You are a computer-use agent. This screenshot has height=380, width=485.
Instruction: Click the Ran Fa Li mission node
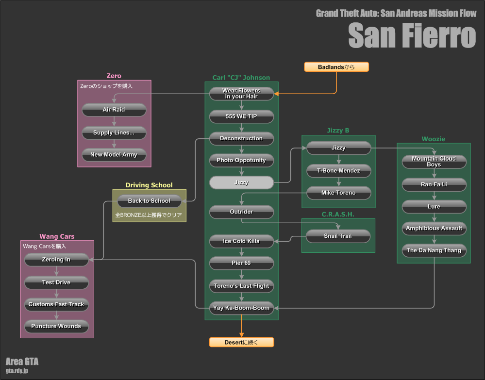(x=434, y=184)
